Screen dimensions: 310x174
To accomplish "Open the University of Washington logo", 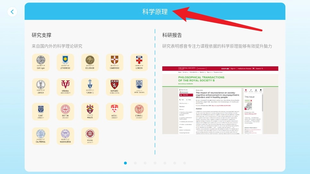I will pyautogui.click(x=65, y=136).
